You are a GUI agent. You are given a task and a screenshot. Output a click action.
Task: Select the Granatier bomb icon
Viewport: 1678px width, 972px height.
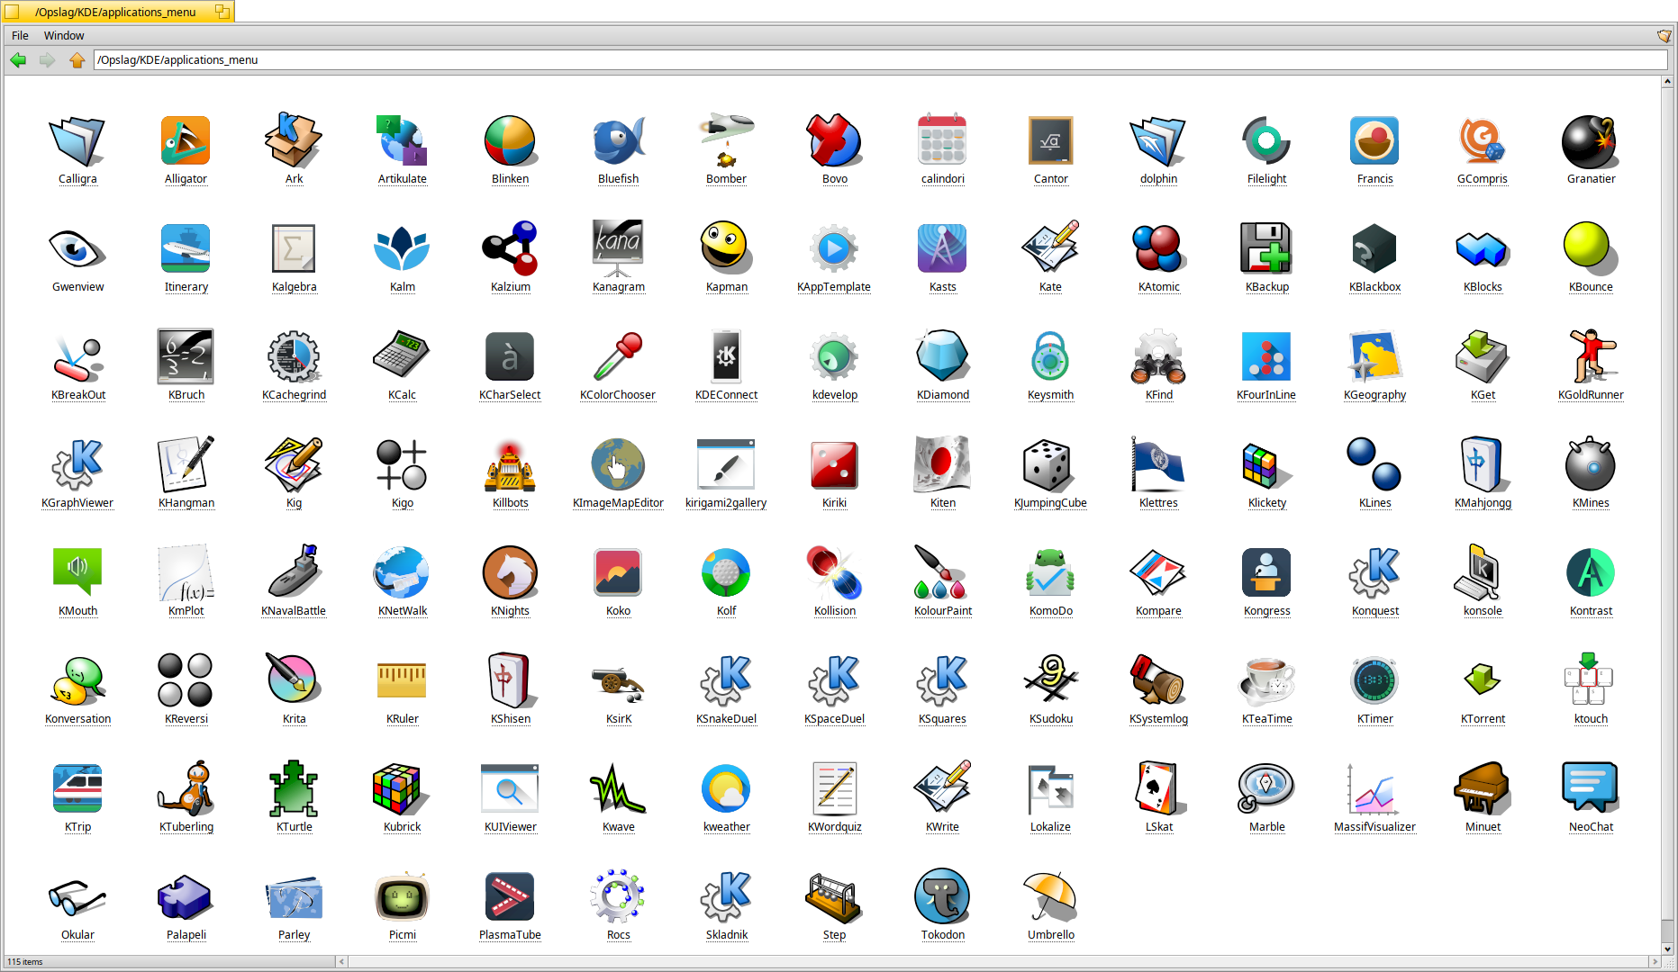(1591, 140)
